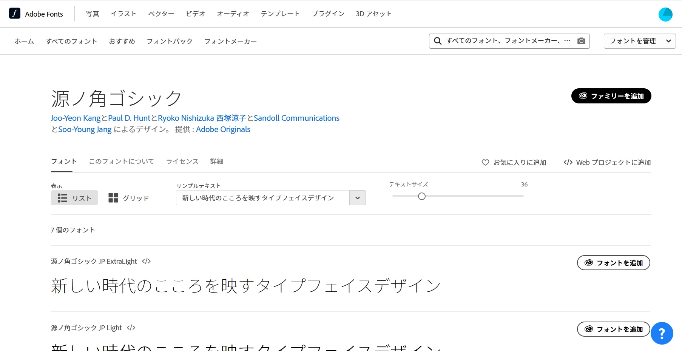This screenshot has width=682, height=351.
Task: Click the font search box
Action: click(x=509, y=41)
